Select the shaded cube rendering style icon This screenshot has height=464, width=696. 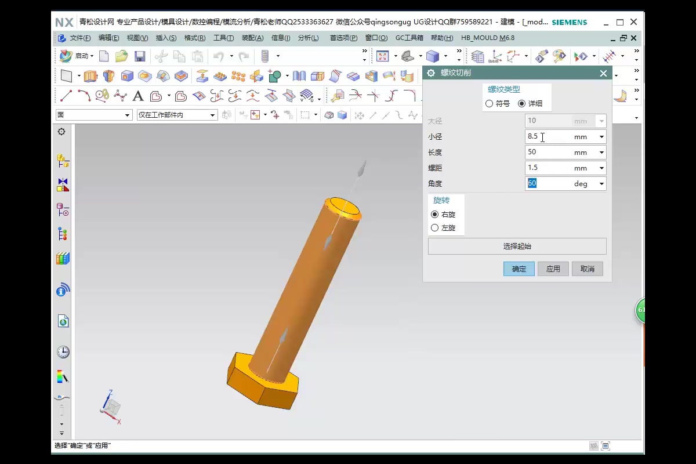tap(433, 56)
